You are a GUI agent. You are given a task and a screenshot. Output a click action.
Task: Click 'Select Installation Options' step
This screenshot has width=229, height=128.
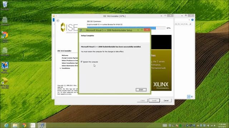pos(70,63)
